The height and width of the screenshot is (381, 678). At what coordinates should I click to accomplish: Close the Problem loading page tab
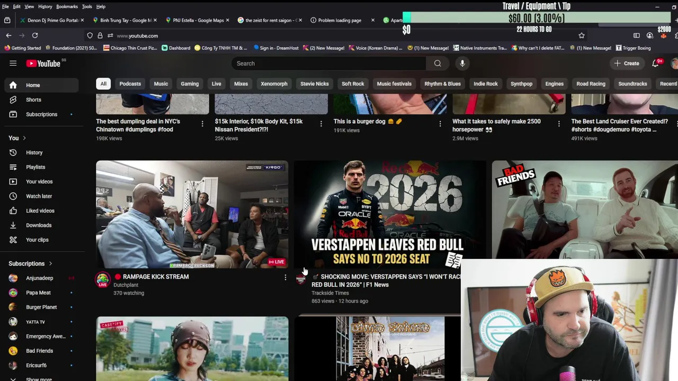point(372,20)
